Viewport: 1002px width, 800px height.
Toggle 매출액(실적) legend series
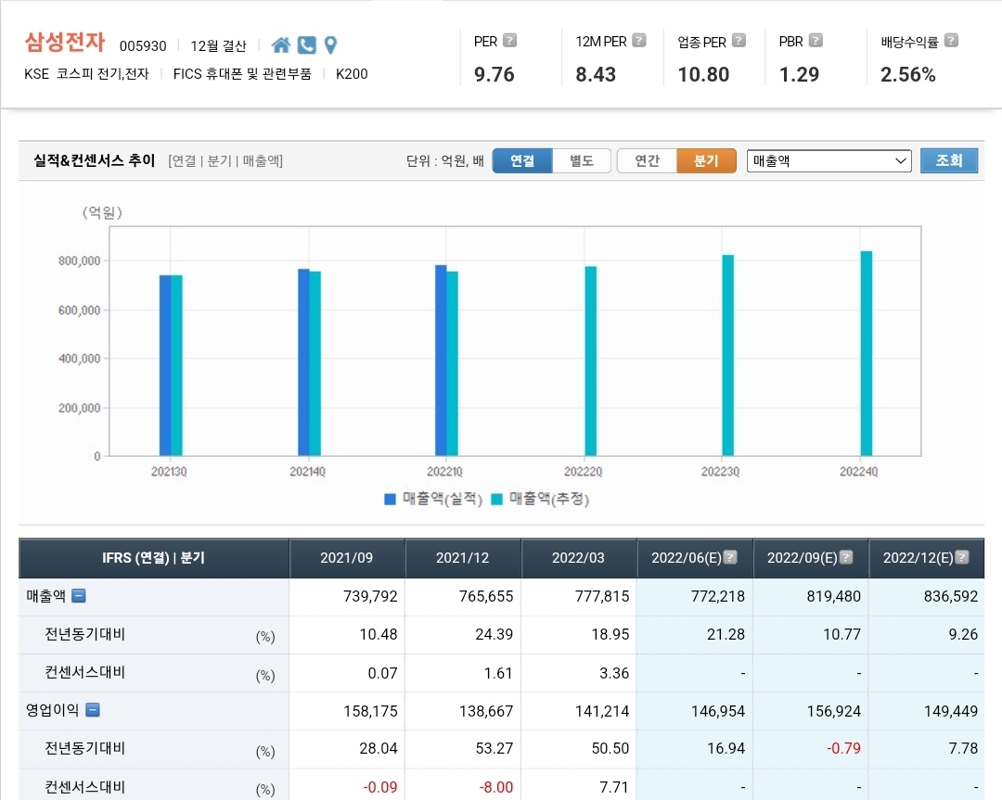pos(432,499)
